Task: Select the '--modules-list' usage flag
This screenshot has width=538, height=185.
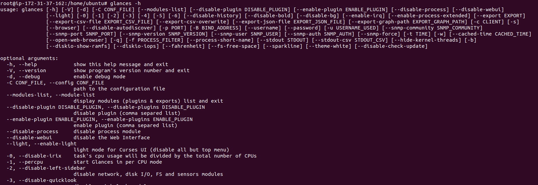Action: point(162,9)
